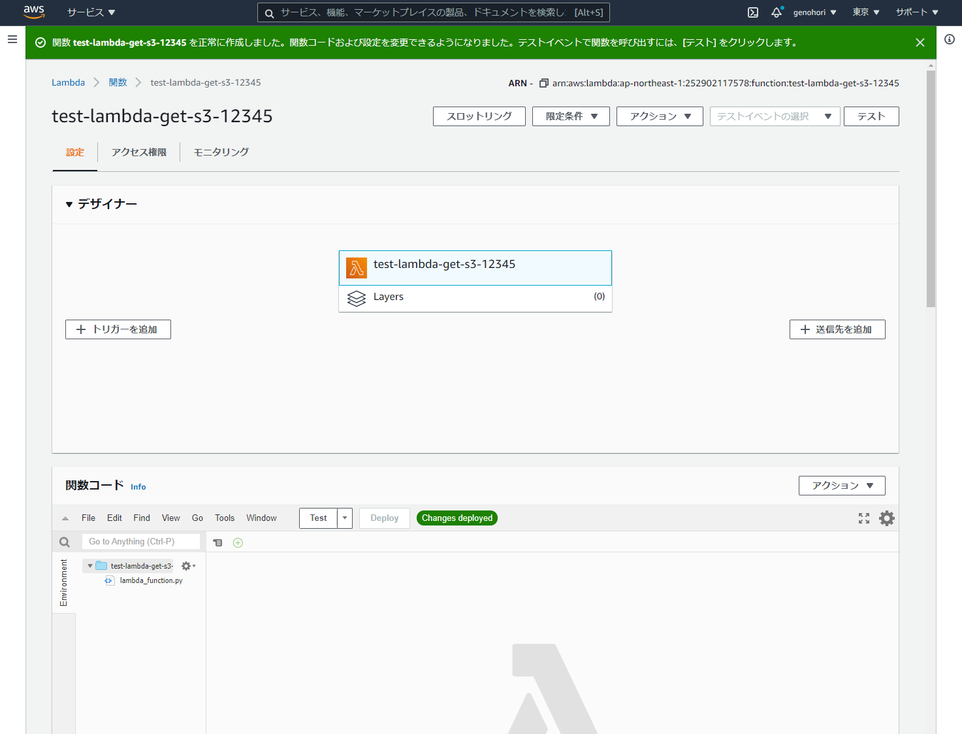Switch to モニタリング tab

[x=221, y=152]
